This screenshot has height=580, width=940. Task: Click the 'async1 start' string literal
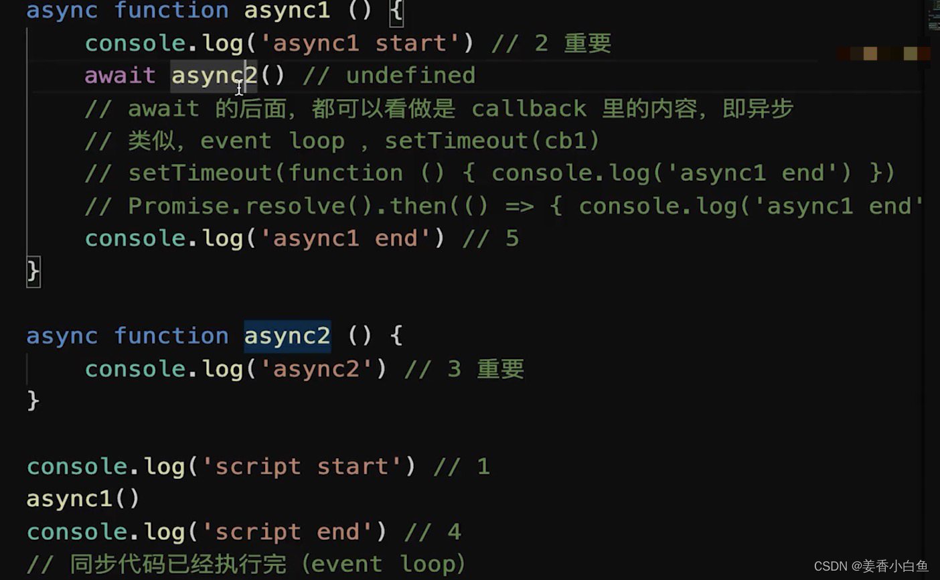360,44
